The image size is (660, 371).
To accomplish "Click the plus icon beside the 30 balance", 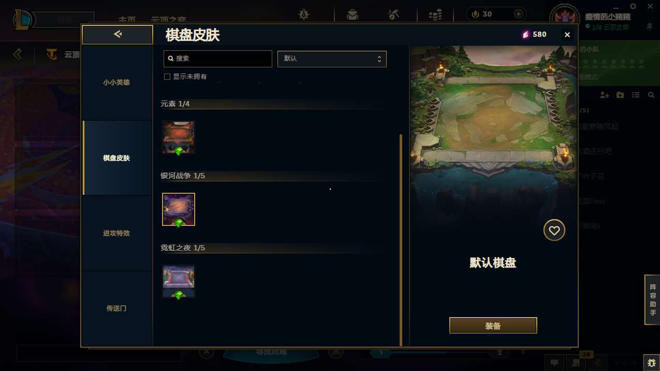I will 518,14.
